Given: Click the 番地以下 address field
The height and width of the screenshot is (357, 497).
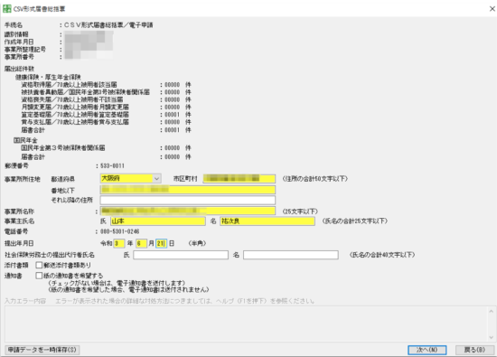Looking at the screenshot, I should coord(188,190).
